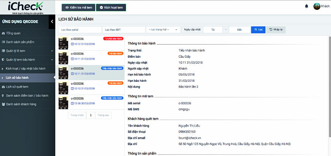Open the notifications bell
331x156 pixels.
coord(307,6)
